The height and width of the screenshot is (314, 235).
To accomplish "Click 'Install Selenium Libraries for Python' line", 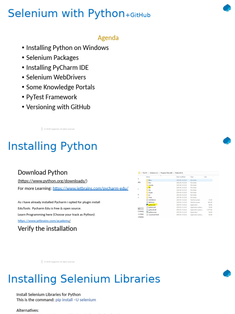I will coord(49,294).
